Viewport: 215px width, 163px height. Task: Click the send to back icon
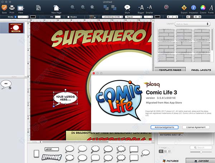tap(114, 8)
